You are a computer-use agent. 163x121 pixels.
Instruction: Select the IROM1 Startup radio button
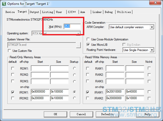pyautogui.click(x=74, y=92)
